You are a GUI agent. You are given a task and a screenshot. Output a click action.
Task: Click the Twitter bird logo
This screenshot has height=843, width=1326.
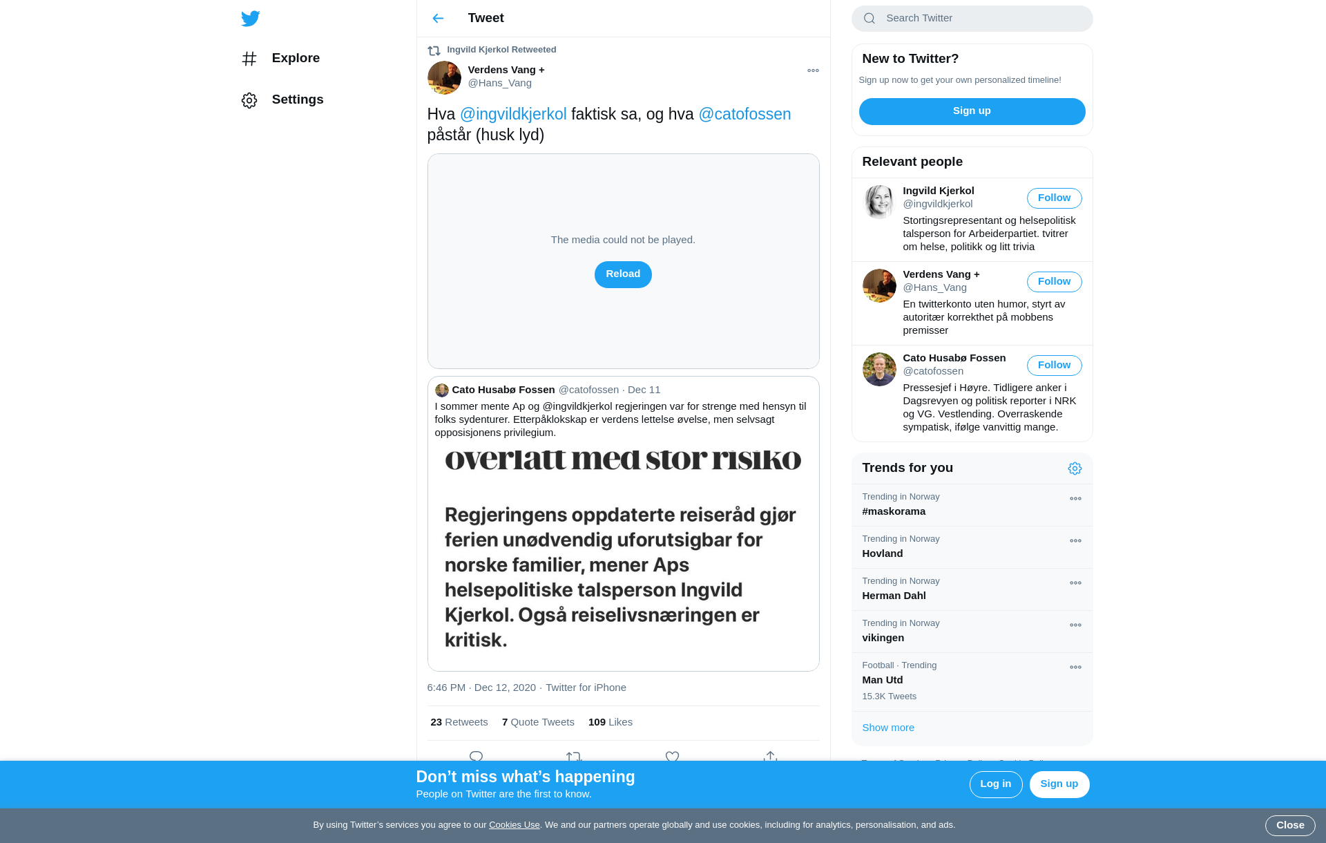click(x=250, y=19)
